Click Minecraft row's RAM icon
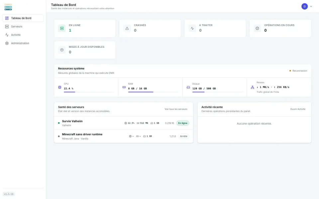 point(137,136)
